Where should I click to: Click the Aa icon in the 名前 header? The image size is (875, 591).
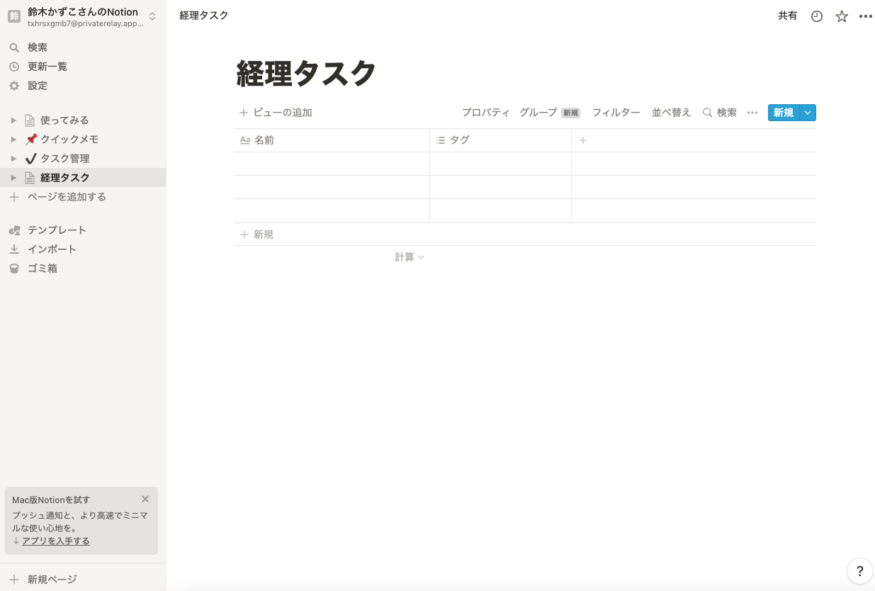pos(245,140)
